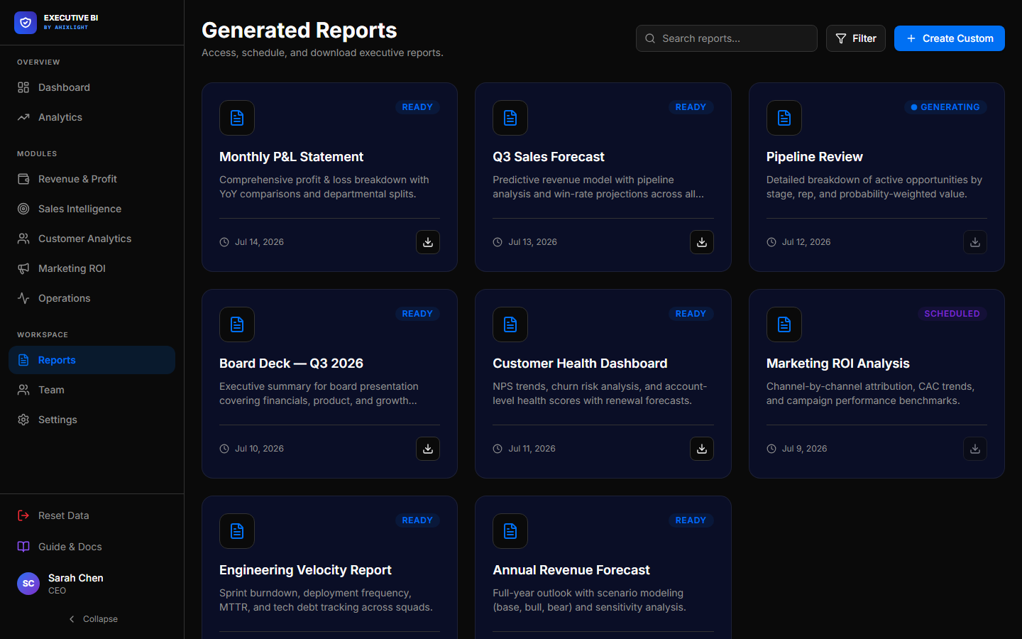Go to Revenue & Profit module

click(x=92, y=179)
